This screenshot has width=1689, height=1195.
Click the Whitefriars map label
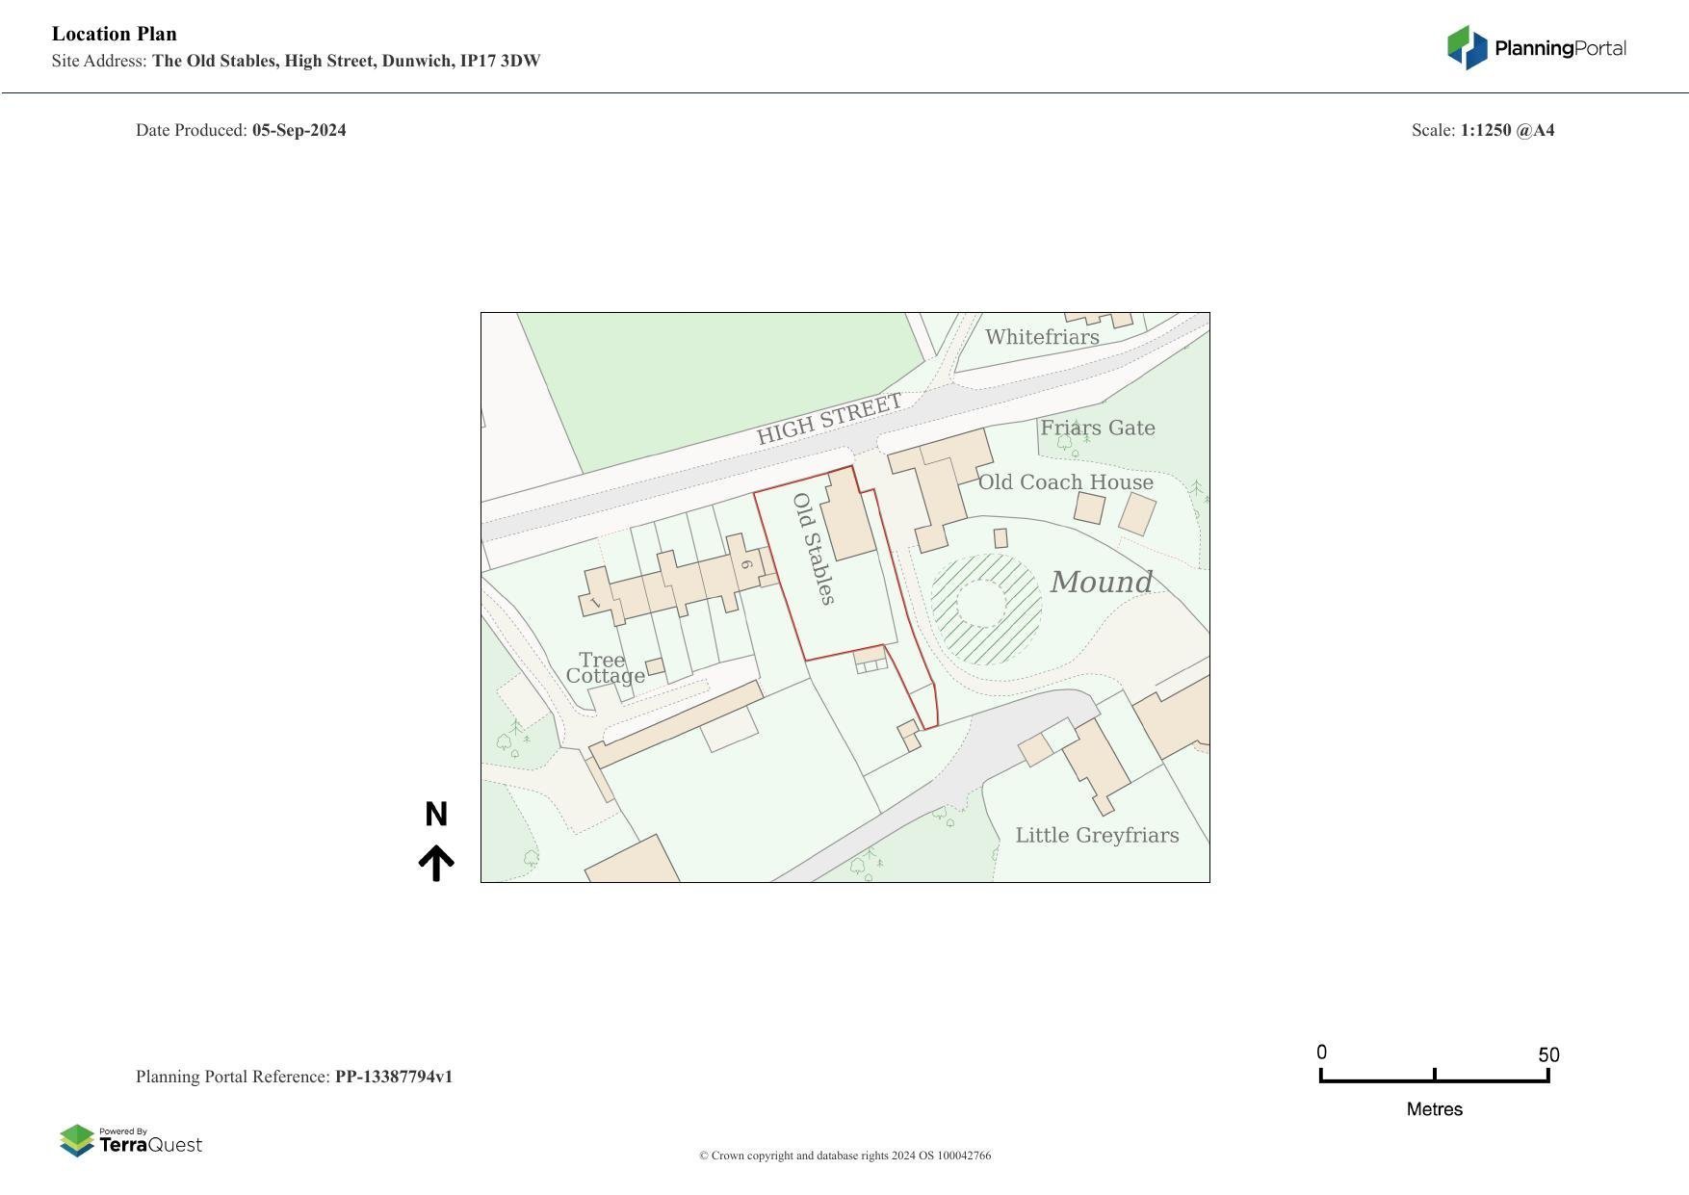[x=1042, y=337]
